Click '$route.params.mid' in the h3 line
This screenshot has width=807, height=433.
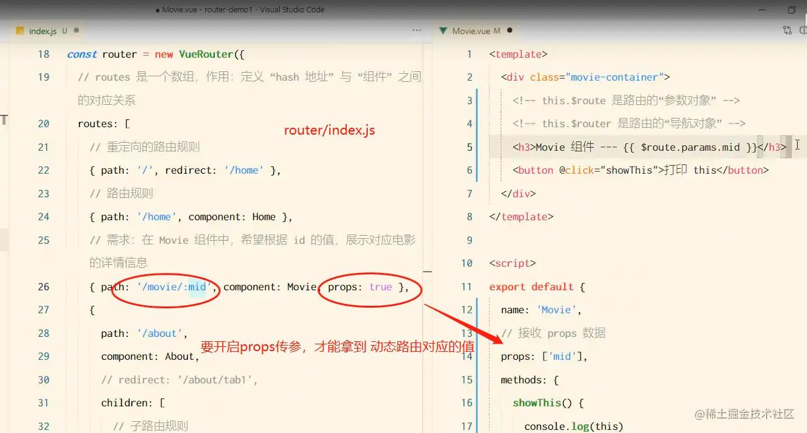(x=690, y=147)
